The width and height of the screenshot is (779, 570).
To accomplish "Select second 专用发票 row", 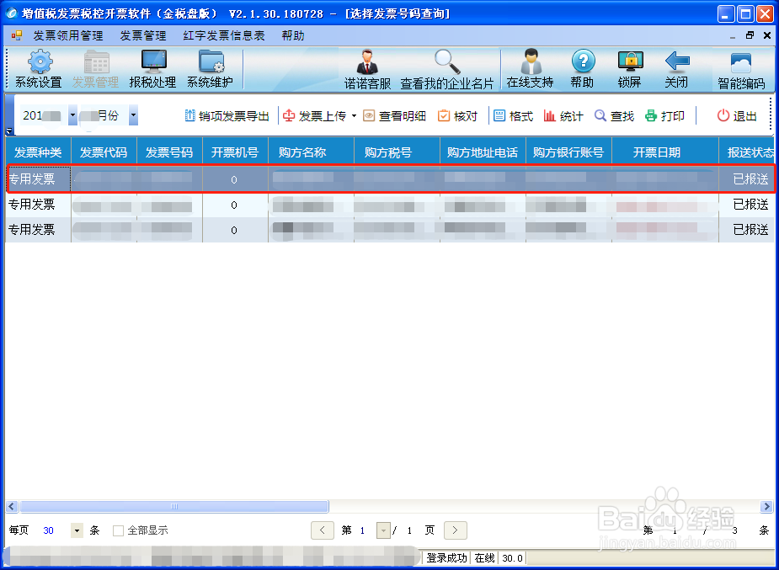I will coord(390,205).
